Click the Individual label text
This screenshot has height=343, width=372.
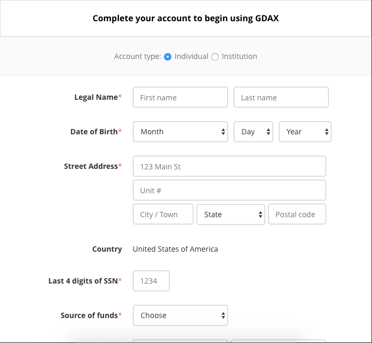coord(191,56)
